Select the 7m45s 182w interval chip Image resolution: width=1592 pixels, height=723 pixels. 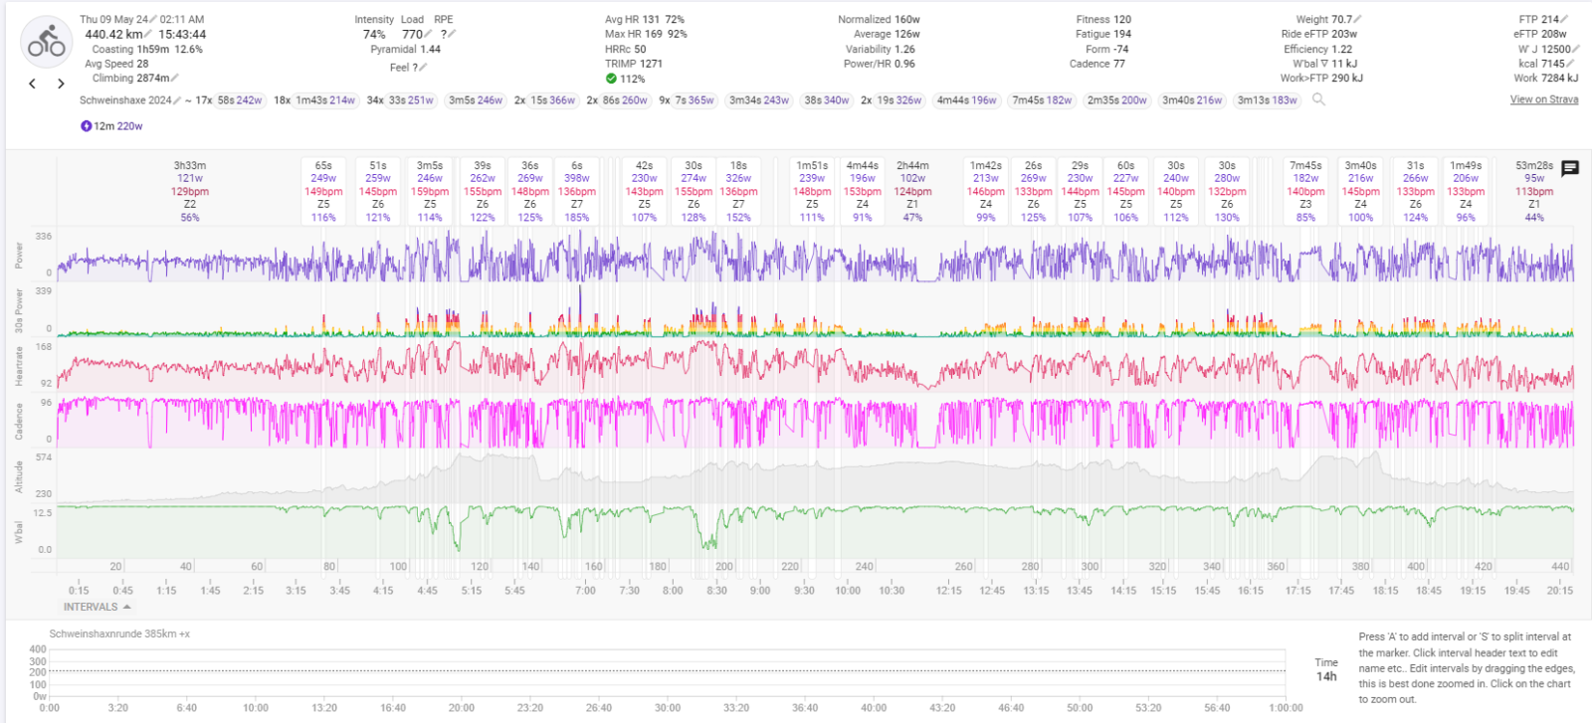pos(1043,100)
